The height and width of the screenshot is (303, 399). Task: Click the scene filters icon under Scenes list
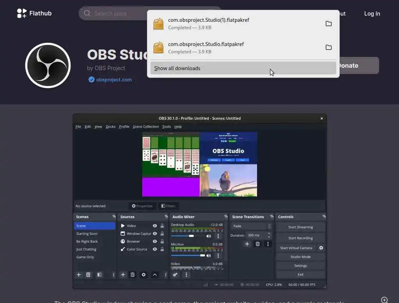click(99, 275)
